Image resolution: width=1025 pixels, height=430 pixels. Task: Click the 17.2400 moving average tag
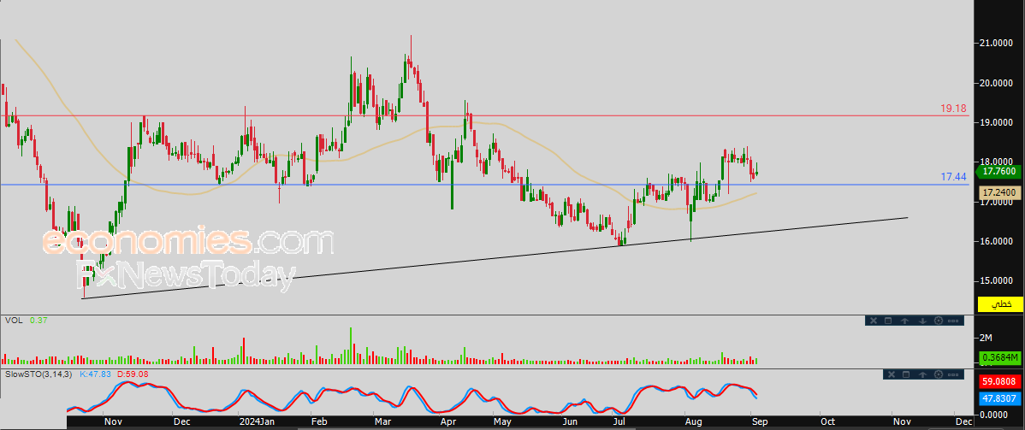click(1001, 193)
